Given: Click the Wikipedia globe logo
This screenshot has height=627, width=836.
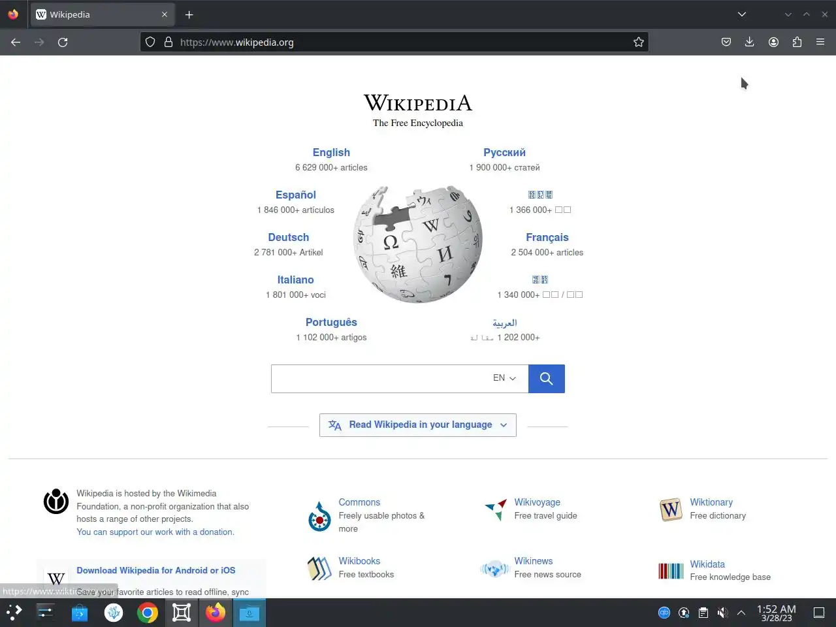Looking at the screenshot, I should pos(418,244).
